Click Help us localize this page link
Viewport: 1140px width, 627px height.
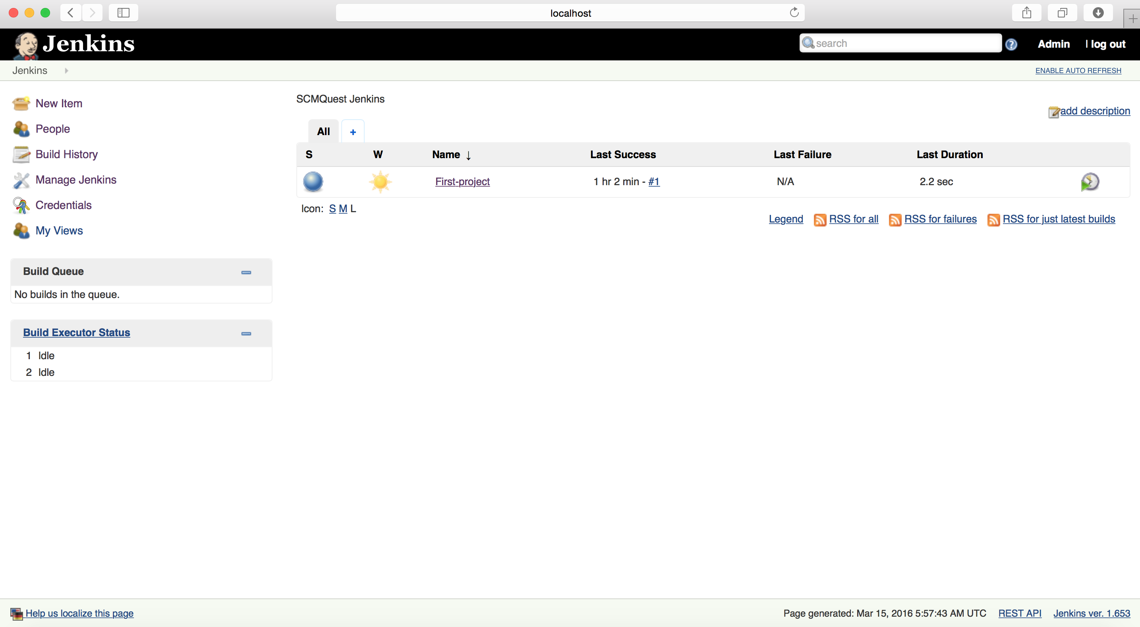(x=79, y=614)
